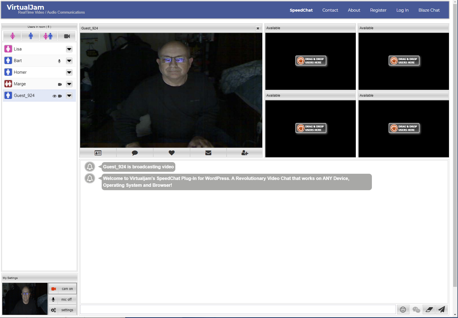Open settings in My Settings panel

(x=63, y=310)
